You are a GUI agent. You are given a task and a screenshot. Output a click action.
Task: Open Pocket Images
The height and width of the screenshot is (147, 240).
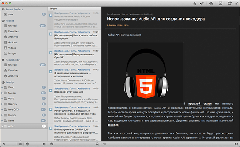tap(24, 53)
